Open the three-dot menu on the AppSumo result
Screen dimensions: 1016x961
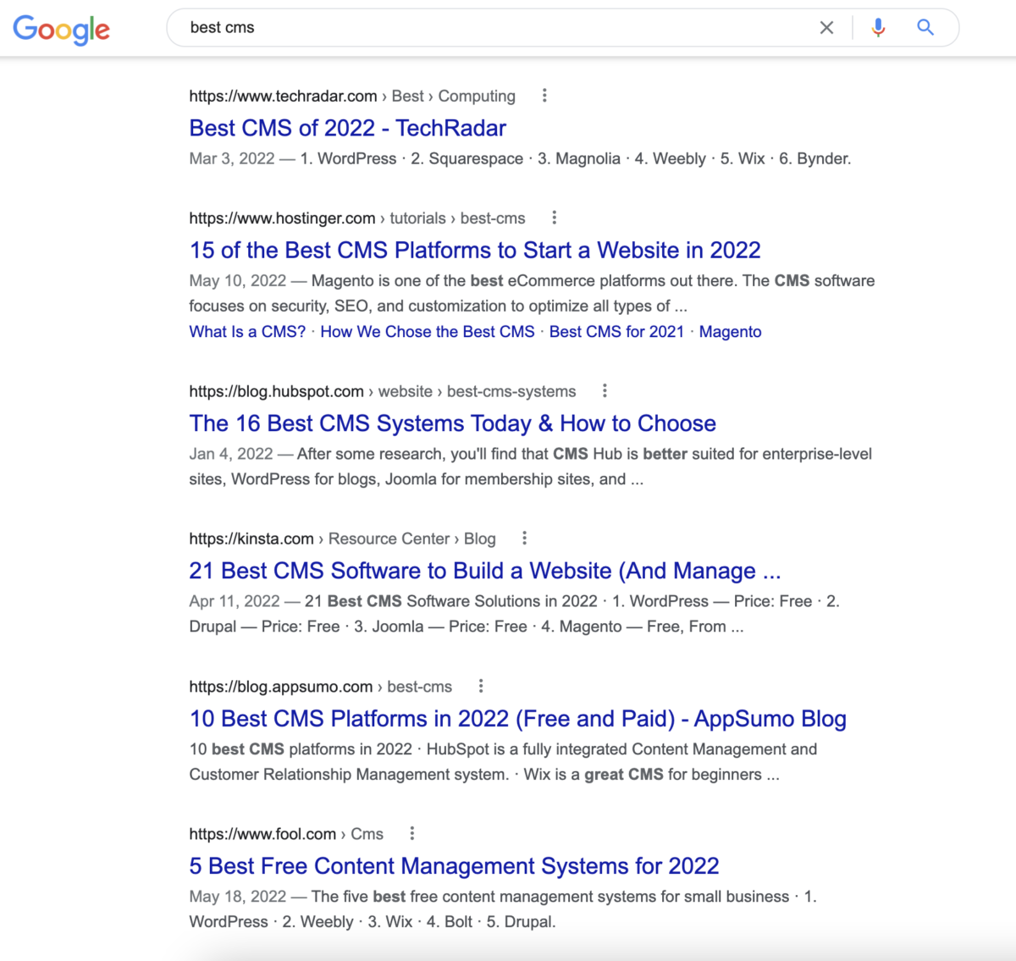480,686
